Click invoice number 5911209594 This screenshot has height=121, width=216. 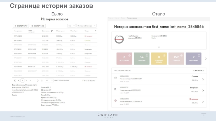coord(32,54)
